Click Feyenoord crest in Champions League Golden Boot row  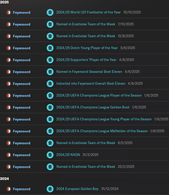tap(9, 107)
